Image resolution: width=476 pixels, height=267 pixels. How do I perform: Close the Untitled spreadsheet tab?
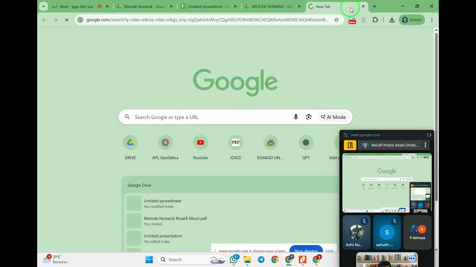pyautogui.click(x=235, y=6)
